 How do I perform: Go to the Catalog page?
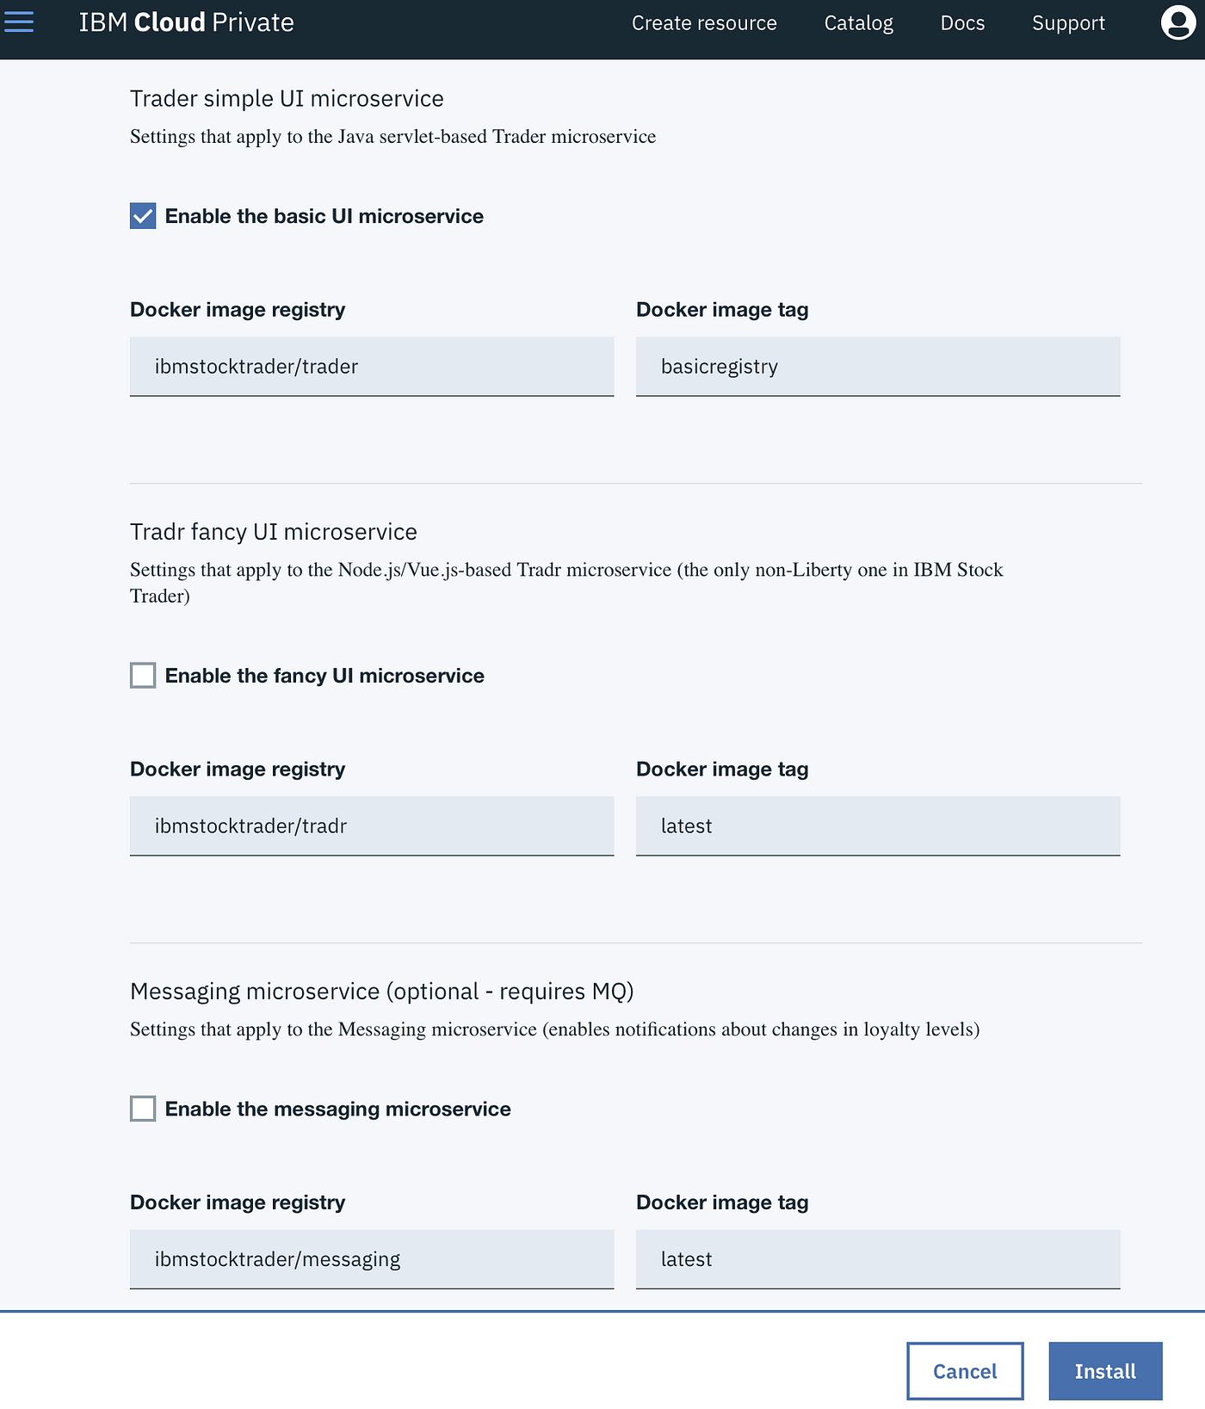tap(858, 23)
